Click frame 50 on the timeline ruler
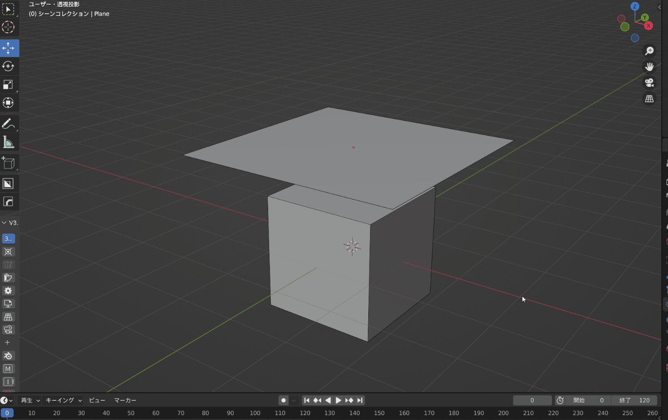Viewport: 668px width, 420px height. point(131,413)
